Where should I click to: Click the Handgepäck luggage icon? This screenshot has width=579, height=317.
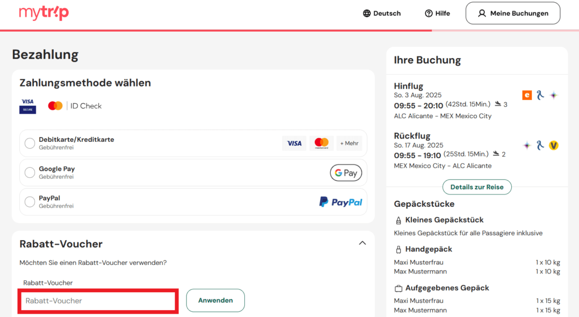[x=399, y=249]
